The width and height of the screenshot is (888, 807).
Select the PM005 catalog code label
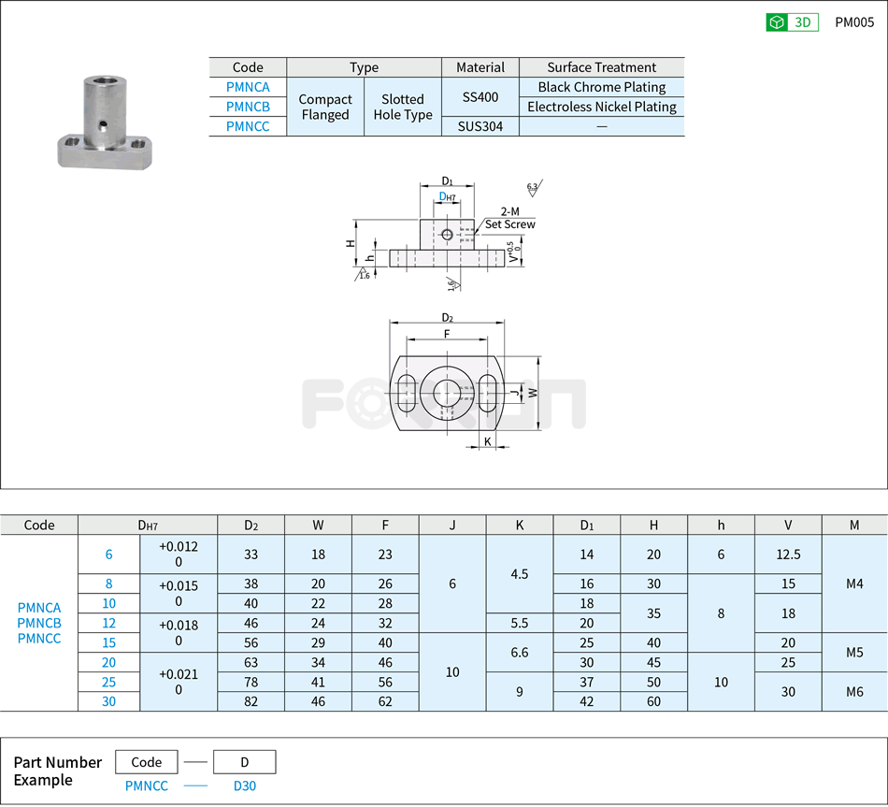tap(855, 22)
